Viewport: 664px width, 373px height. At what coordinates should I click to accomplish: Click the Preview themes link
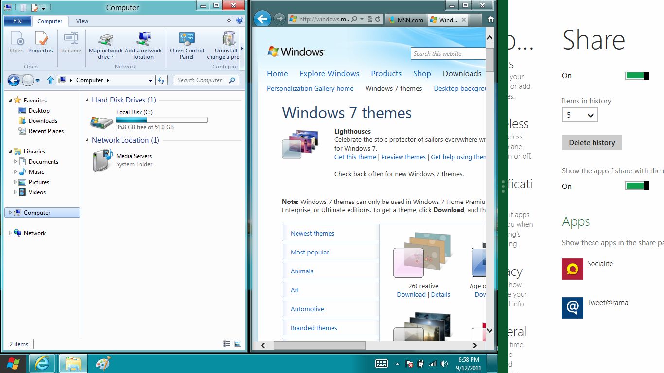403,157
